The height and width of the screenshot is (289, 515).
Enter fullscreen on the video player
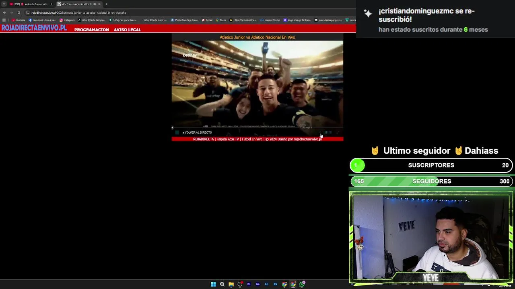[x=338, y=132]
